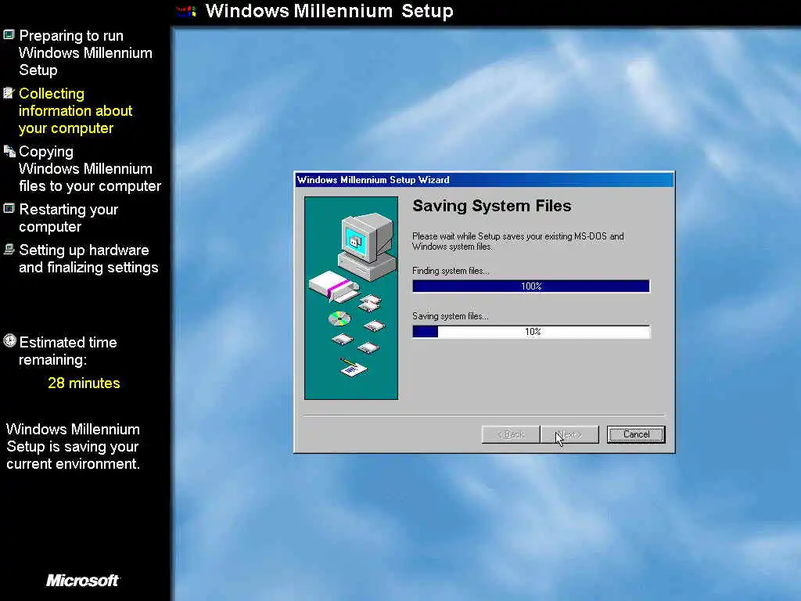The image size is (801, 601).
Task: Click 'Copying Windows Millennium files' step text
Action: click(90, 169)
